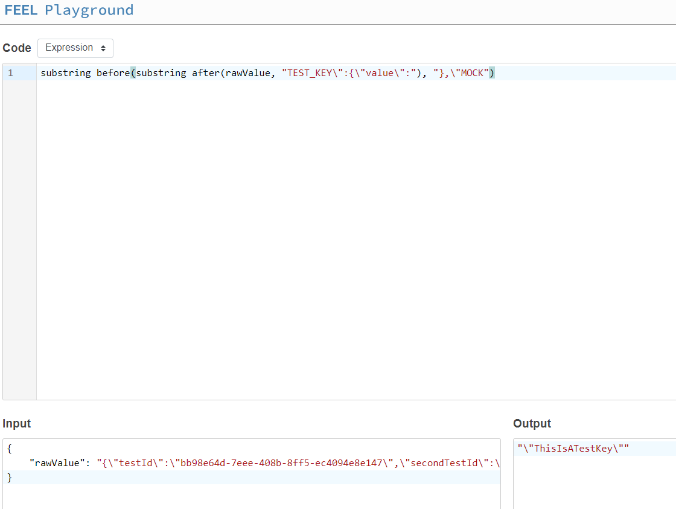Click the opening brace in Input editor
This screenshot has height=509, width=676.
coord(10,449)
